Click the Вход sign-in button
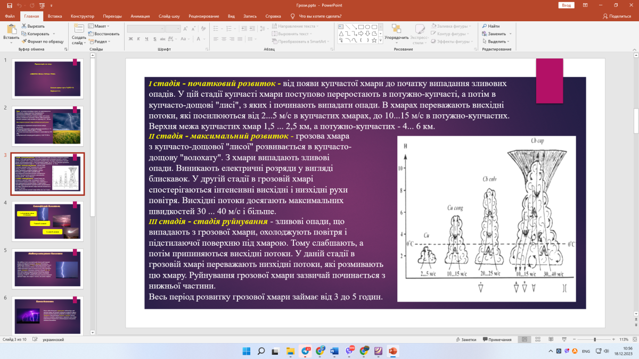 click(x=566, y=5)
